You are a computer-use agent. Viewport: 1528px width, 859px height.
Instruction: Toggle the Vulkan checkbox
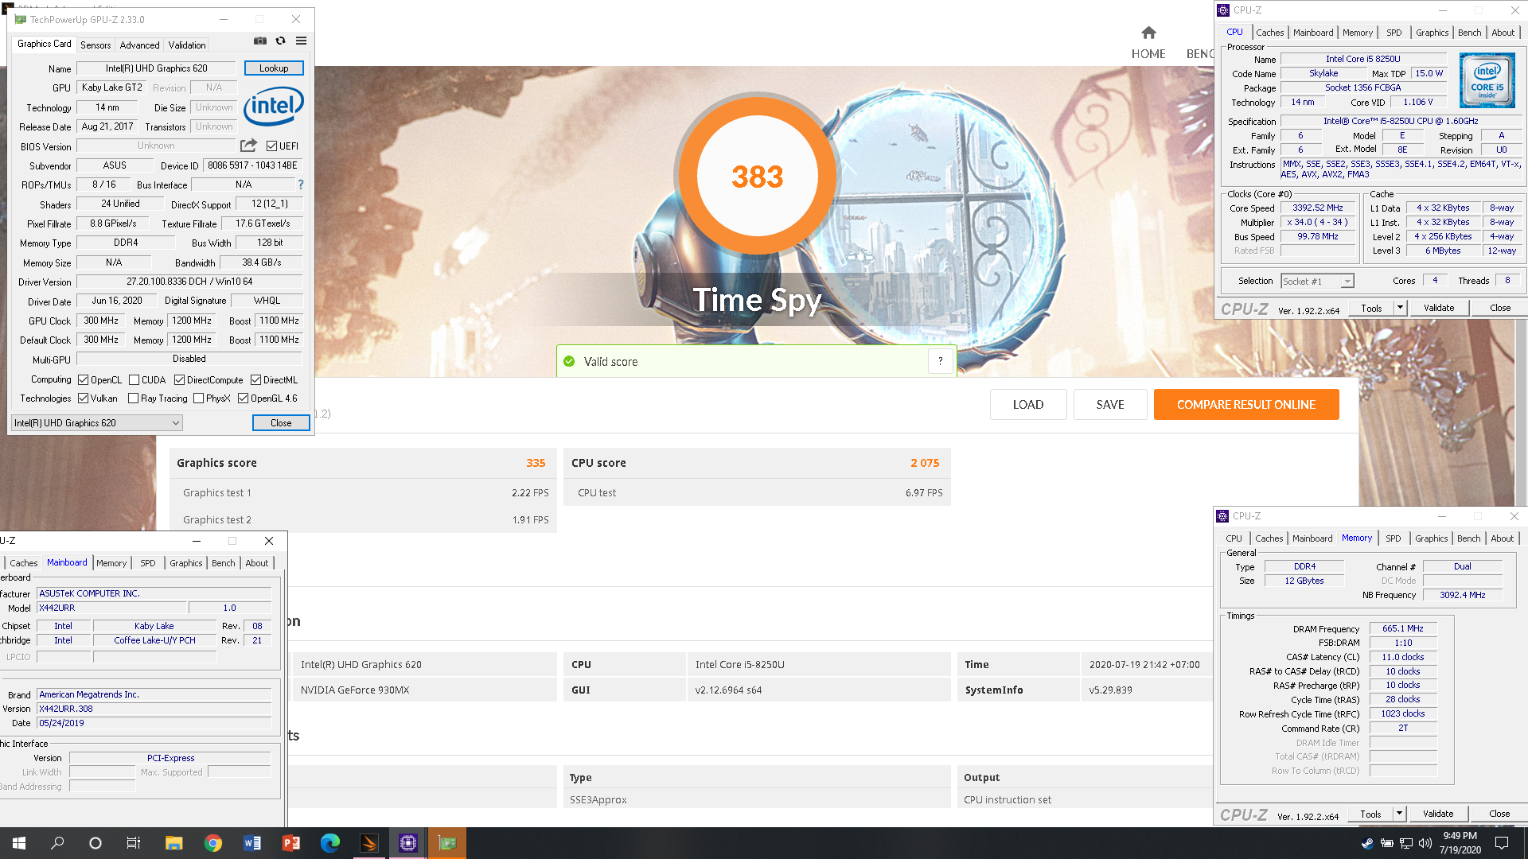[x=83, y=398]
